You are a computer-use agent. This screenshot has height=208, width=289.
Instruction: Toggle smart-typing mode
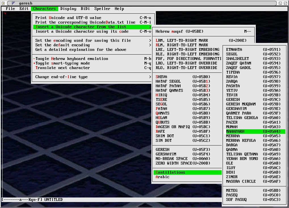pyautogui.click(x=92, y=63)
